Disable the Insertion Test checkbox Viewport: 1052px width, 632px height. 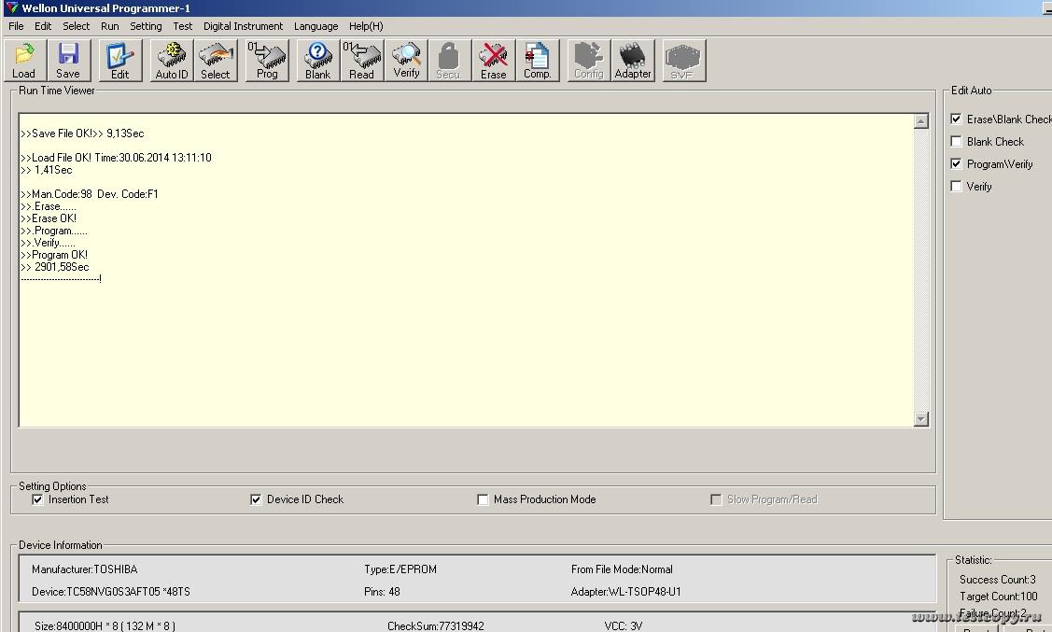37,499
